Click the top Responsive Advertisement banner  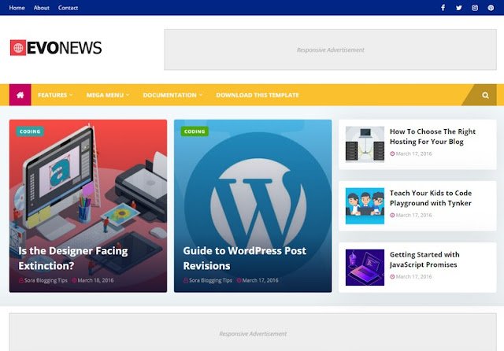[x=330, y=50]
